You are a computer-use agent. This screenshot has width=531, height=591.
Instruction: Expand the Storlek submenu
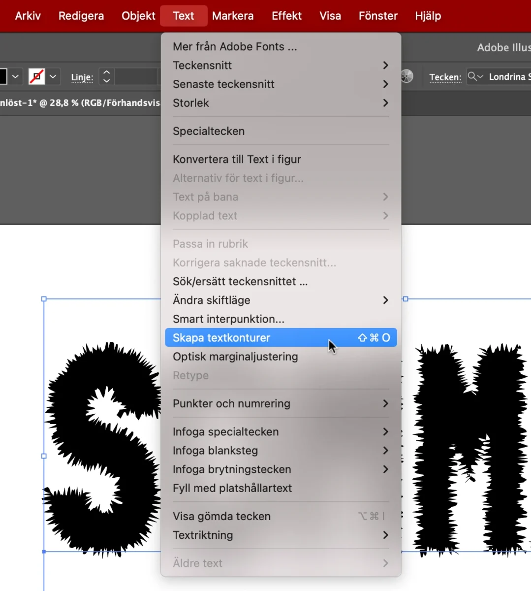[x=281, y=102]
